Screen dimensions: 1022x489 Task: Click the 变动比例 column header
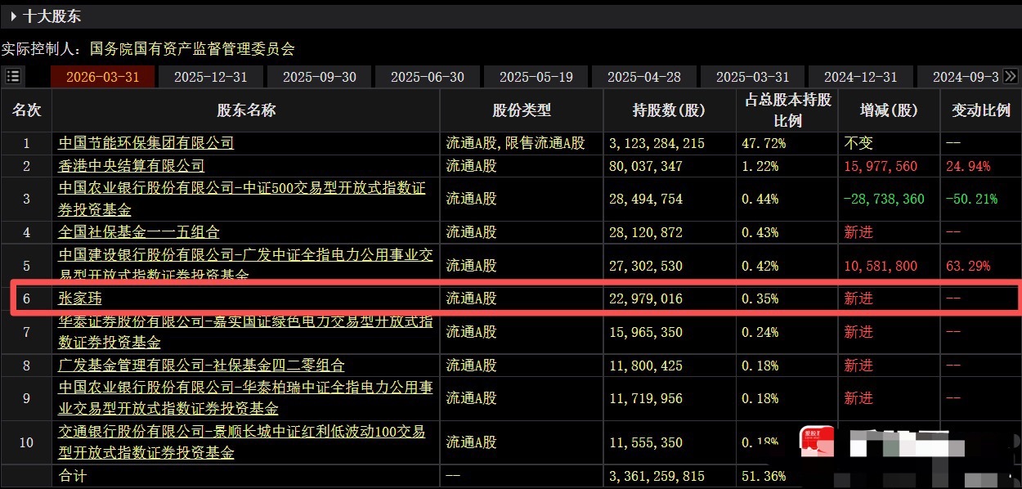[980, 110]
